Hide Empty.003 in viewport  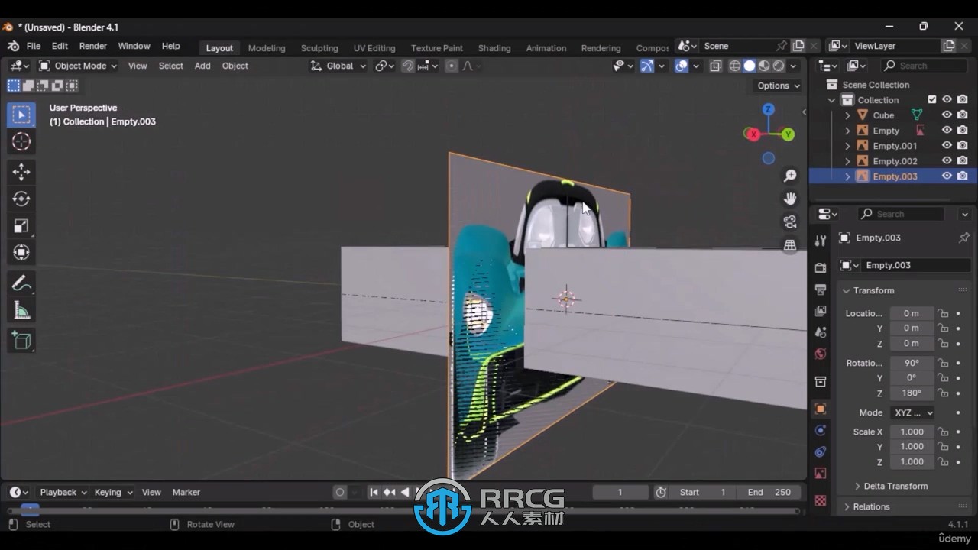pos(947,176)
